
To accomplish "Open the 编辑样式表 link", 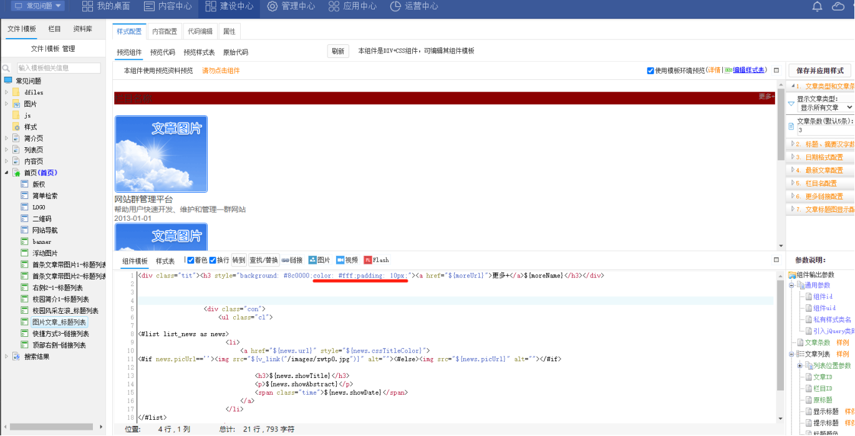I will (x=748, y=70).
